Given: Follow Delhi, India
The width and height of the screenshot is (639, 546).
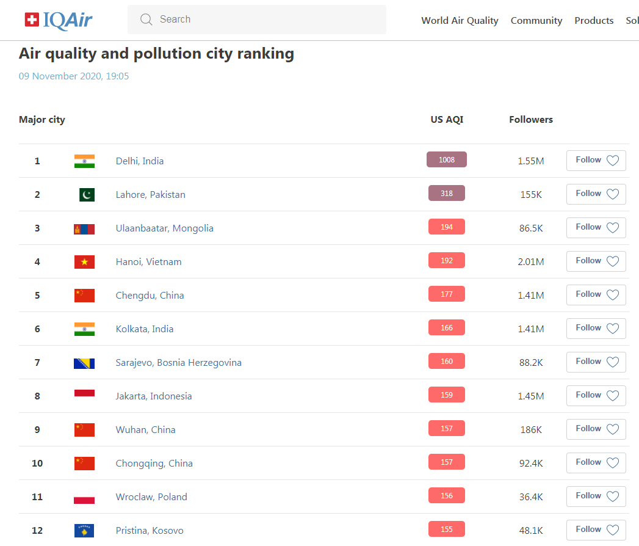Looking at the screenshot, I should tap(596, 160).
